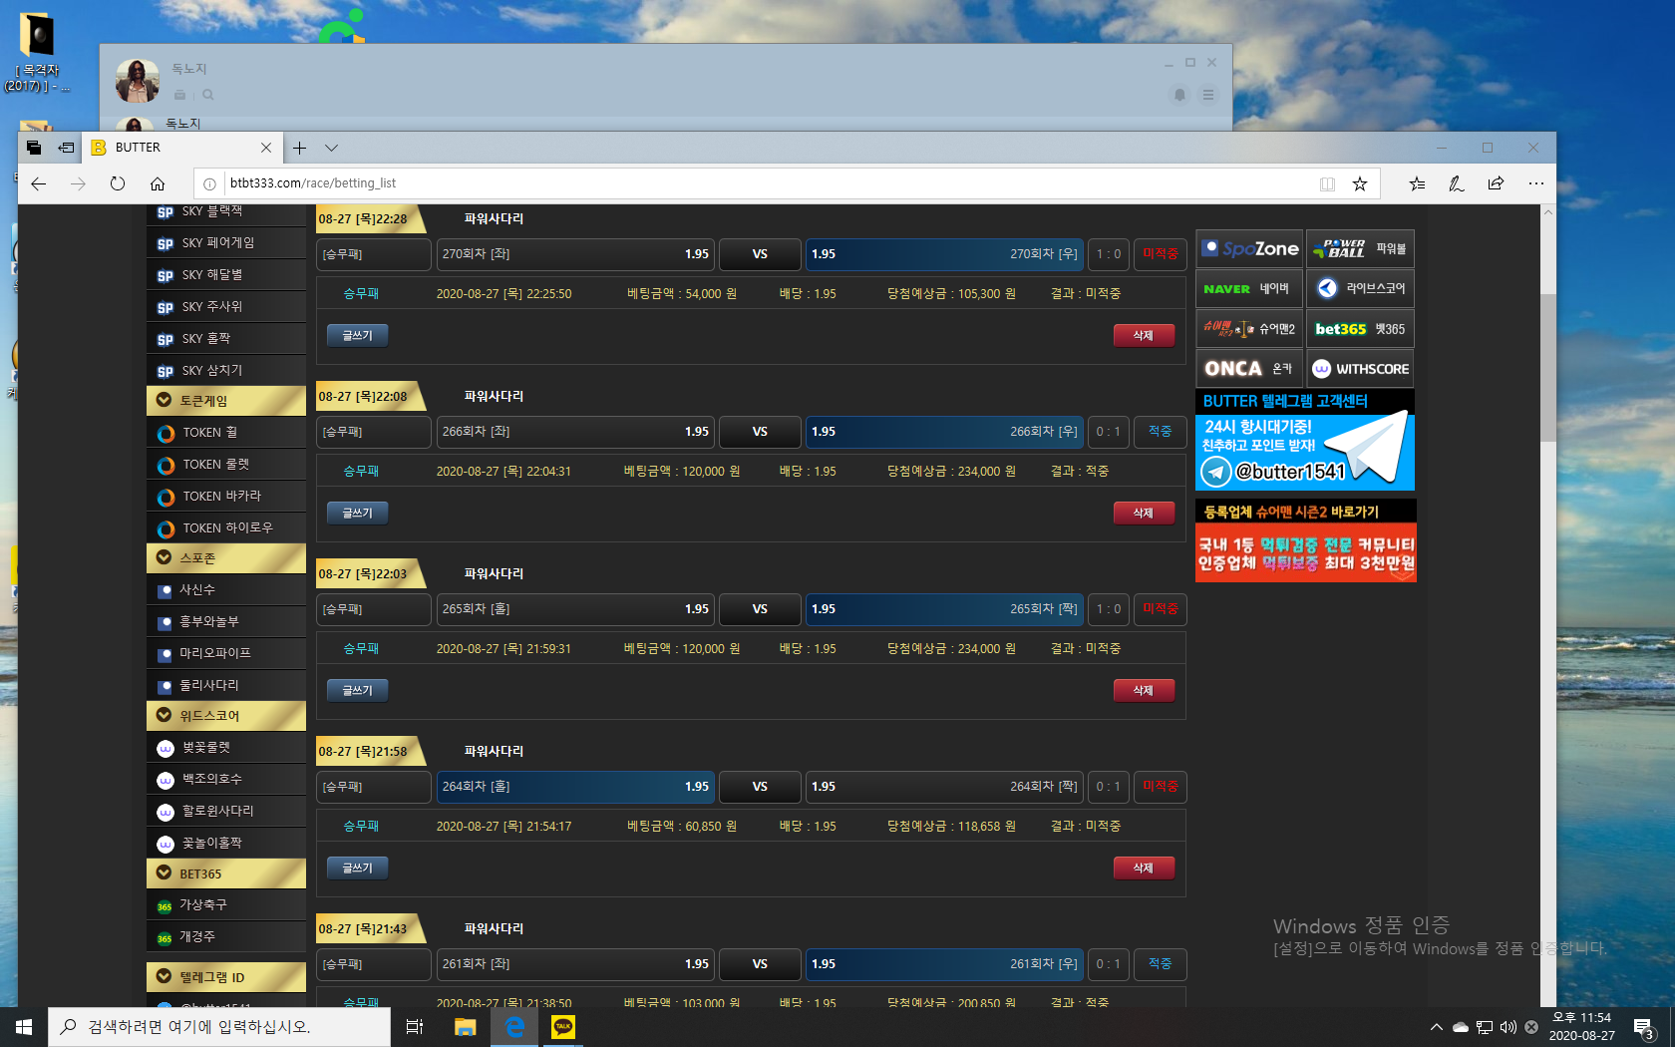
Task: Click the BUTTER Telegram support banner
Action: point(1304,440)
